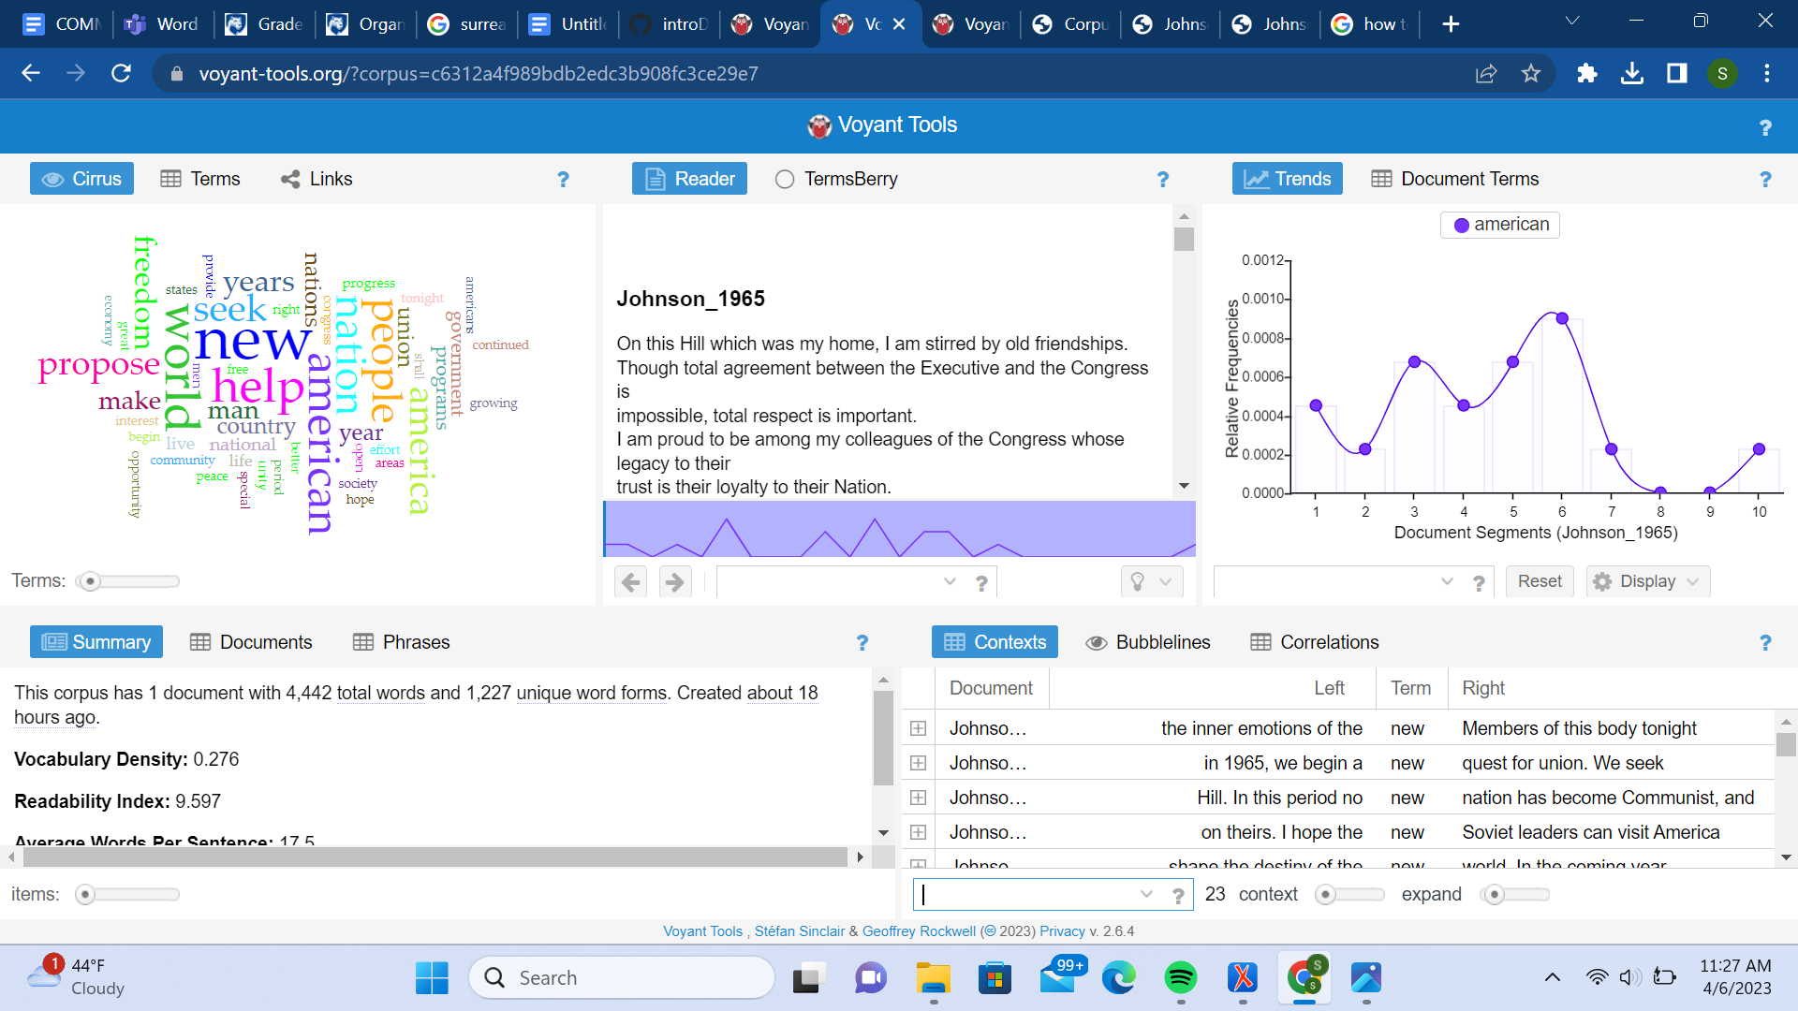Open help for the Summary panel
This screenshot has height=1011, width=1798.
pos(862,642)
